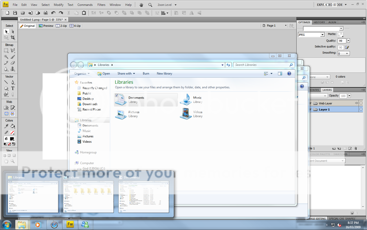Pick the Eraser tool in Bitmap section
367x230 pixels.
13,63
